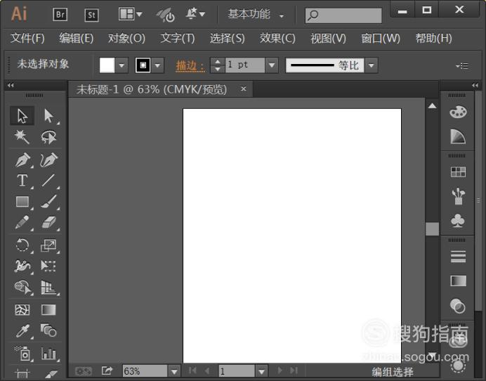Select the Perspective Grid tool
486x381 pixels.
pyautogui.click(x=48, y=288)
